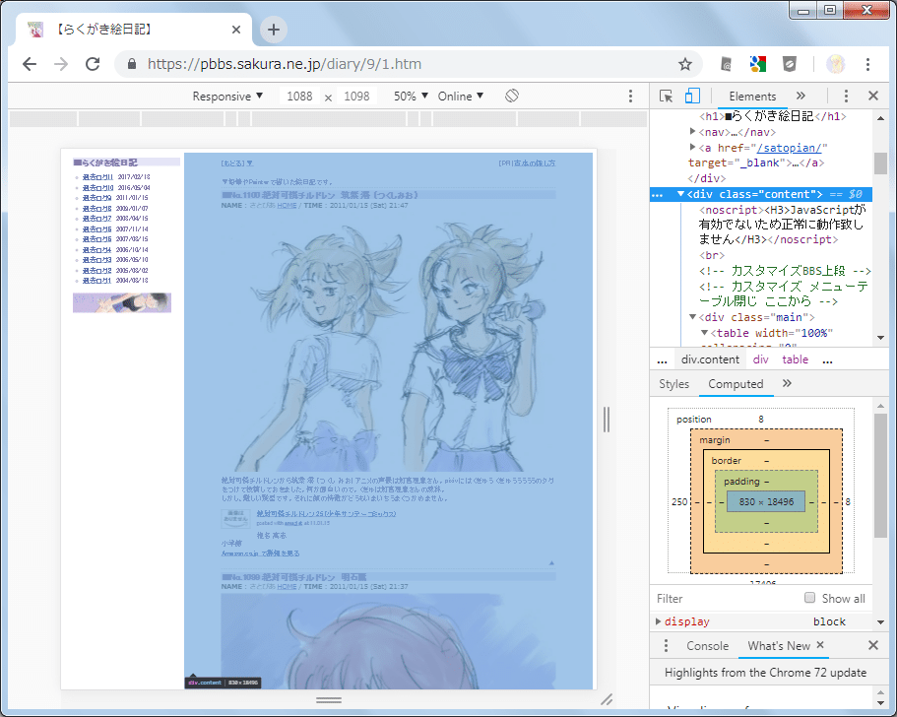Switch to the Console drawer tab
The height and width of the screenshot is (717, 897).
[707, 645]
